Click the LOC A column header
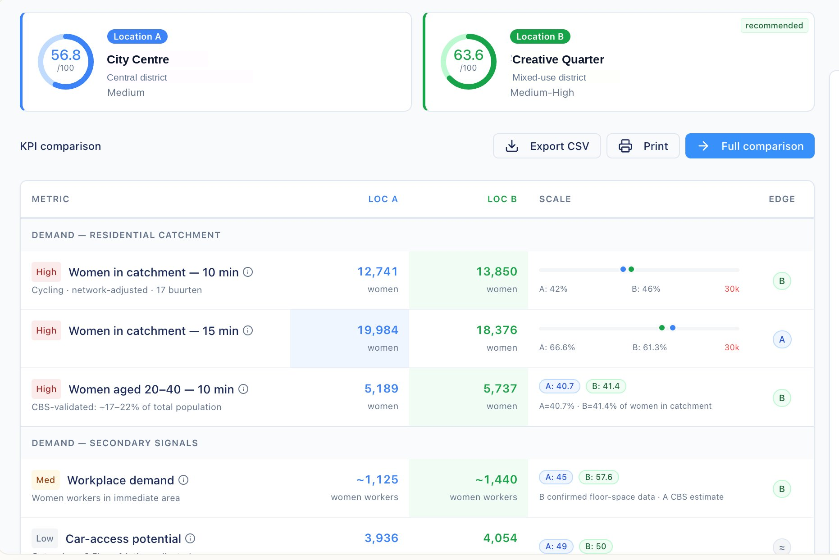The image size is (839, 560). [383, 199]
